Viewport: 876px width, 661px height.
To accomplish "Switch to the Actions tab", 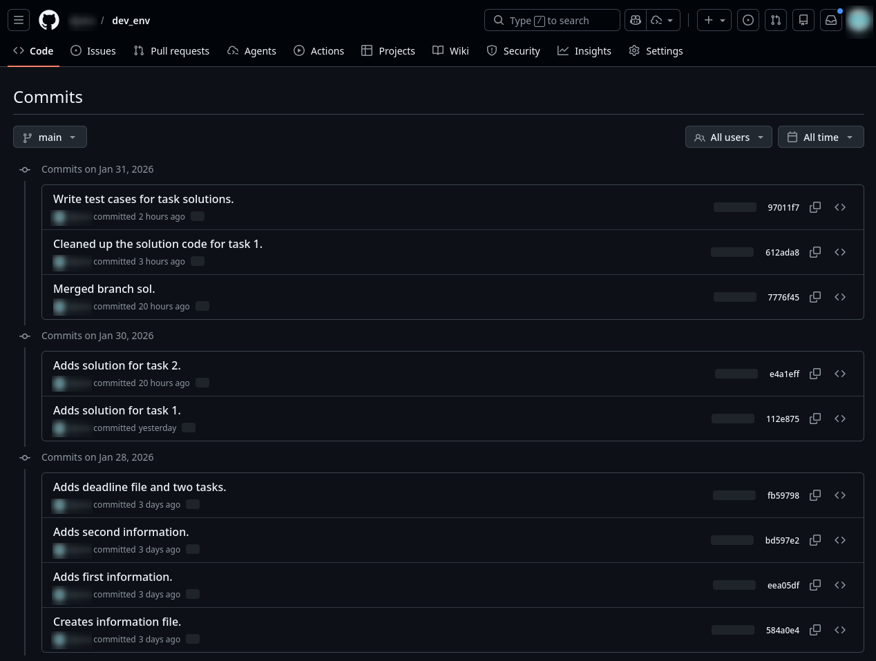I will [x=318, y=51].
